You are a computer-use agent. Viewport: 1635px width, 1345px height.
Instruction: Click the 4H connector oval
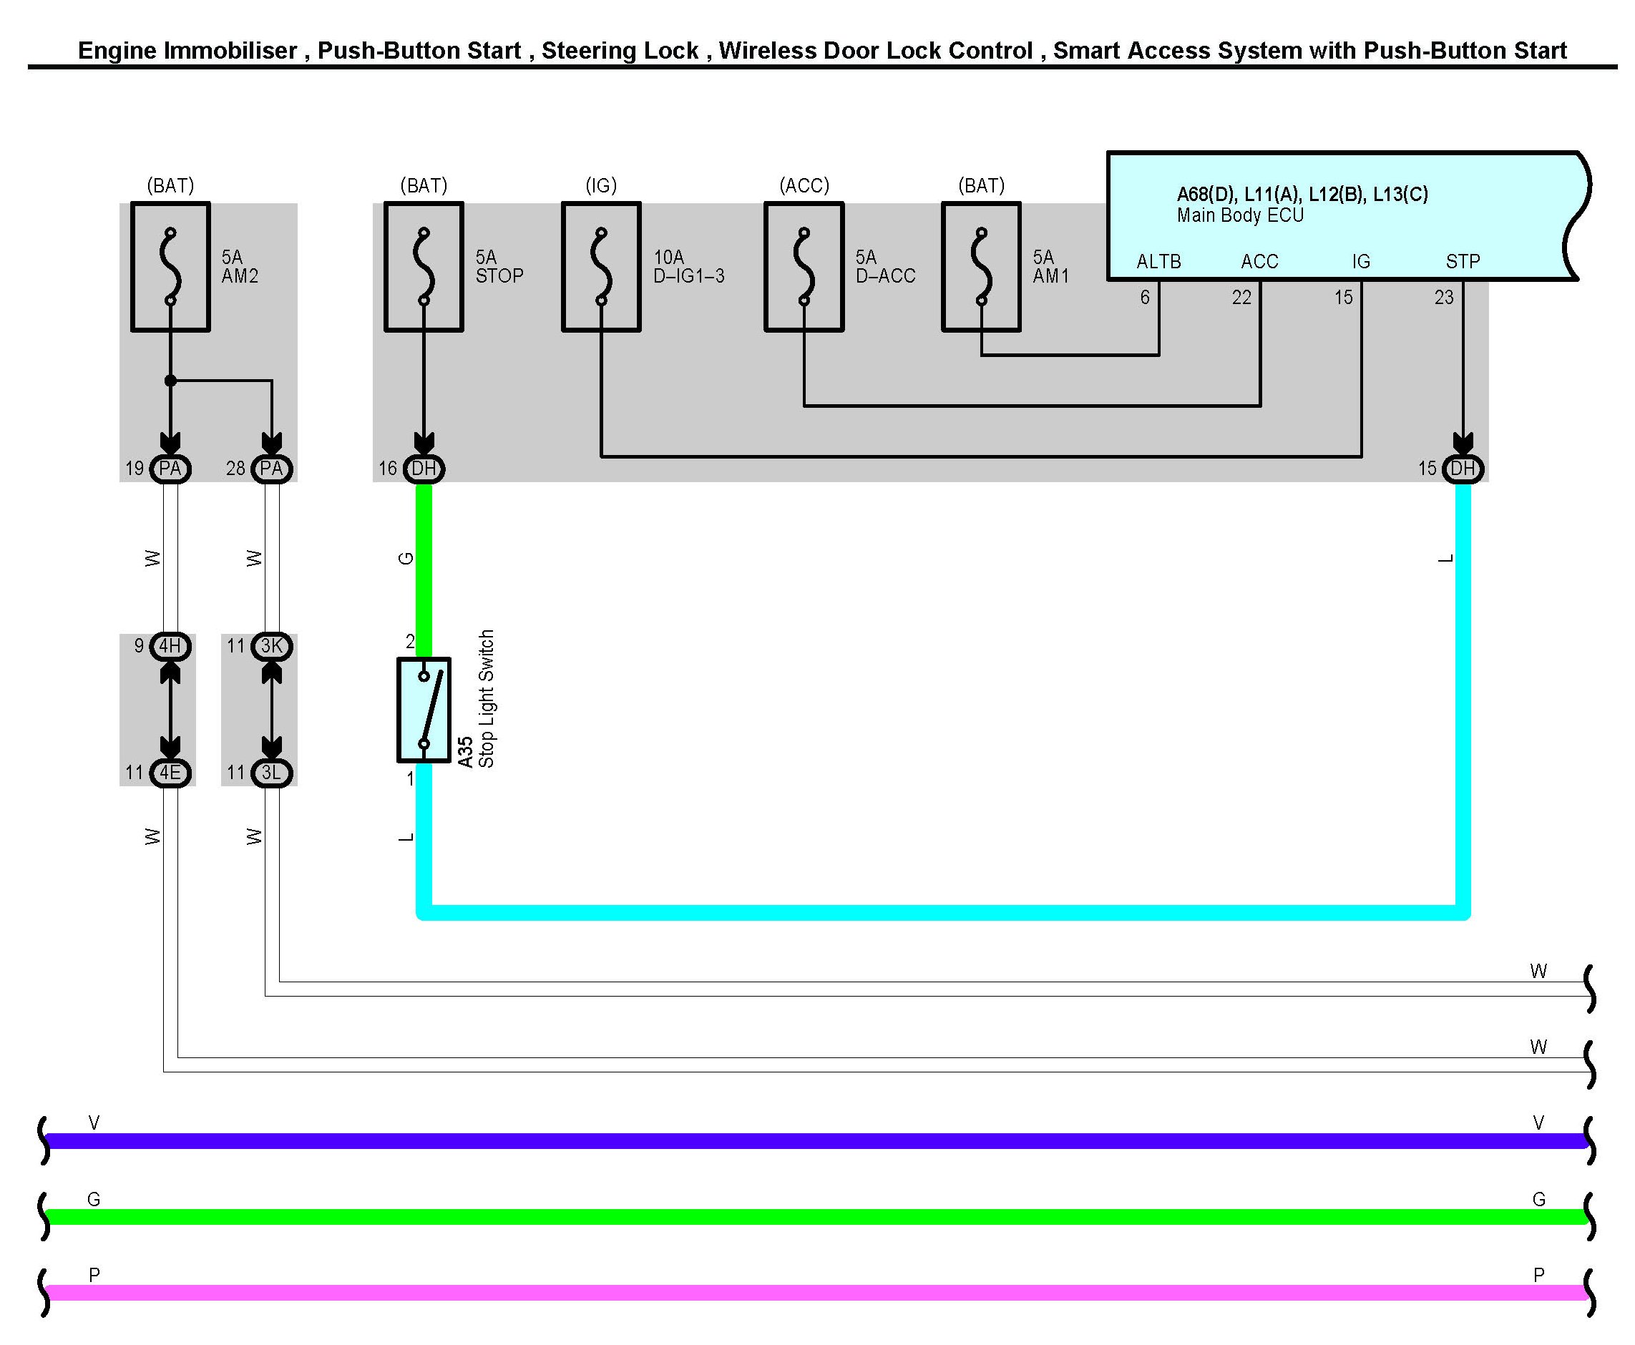coord(170,646)
